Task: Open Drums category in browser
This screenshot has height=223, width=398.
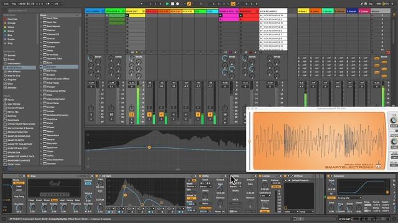Action: point(11,59)
